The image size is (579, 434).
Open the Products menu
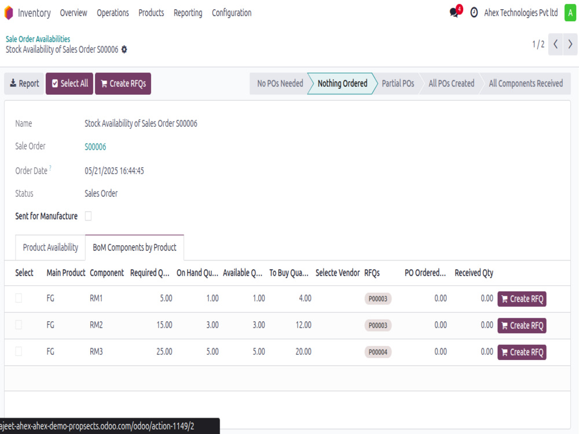point(151,13)
